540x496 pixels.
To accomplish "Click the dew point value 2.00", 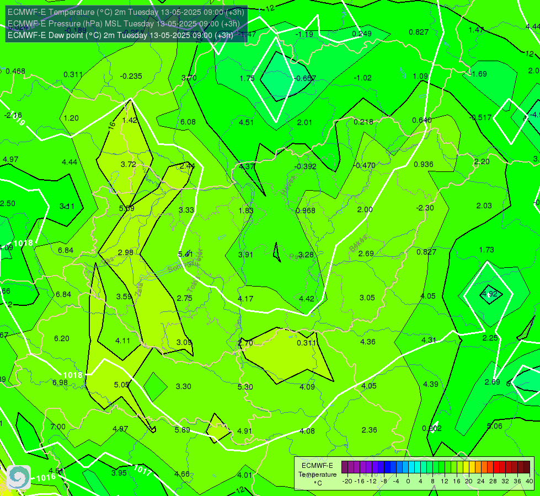I will [x=365, y=209].
